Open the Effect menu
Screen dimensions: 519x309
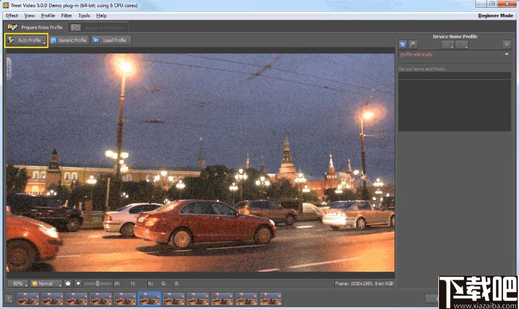click(12, 15)
